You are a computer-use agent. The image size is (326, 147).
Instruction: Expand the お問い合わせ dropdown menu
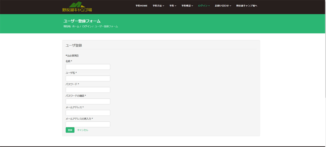[x=223, y=6]
